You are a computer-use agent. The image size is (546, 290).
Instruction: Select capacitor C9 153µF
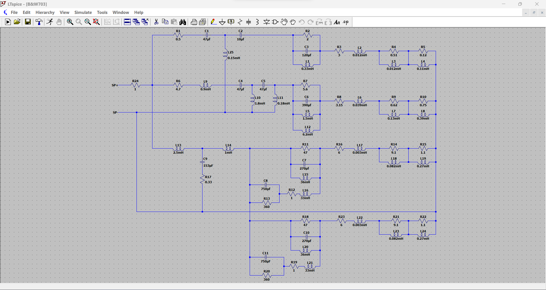coord(202,162)
